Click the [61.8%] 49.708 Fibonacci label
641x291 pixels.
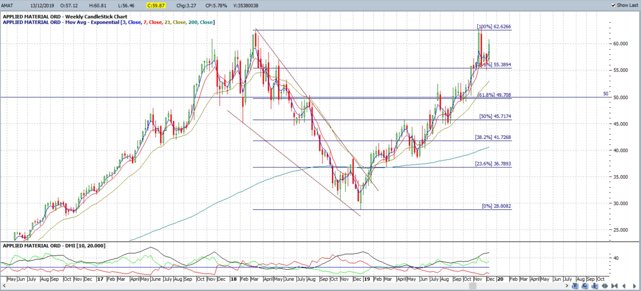tap(494, 95)
